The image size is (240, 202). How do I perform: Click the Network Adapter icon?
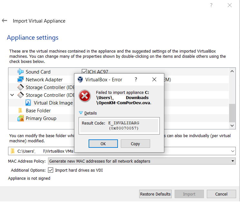coord(21,79)
